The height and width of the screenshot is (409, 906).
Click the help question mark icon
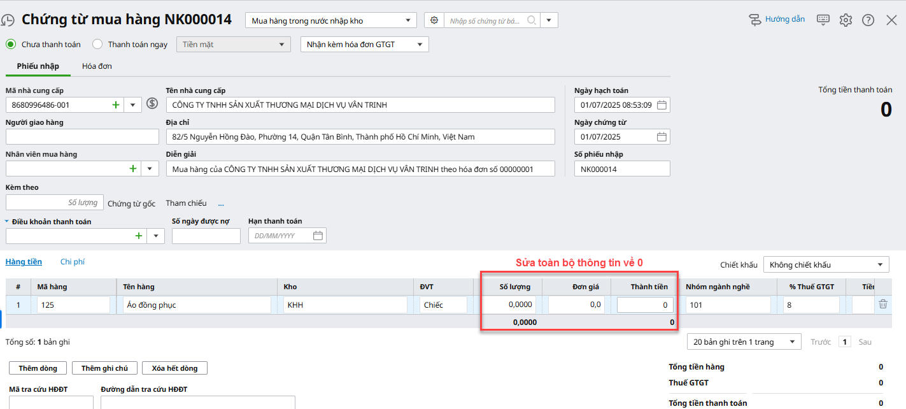868,20
